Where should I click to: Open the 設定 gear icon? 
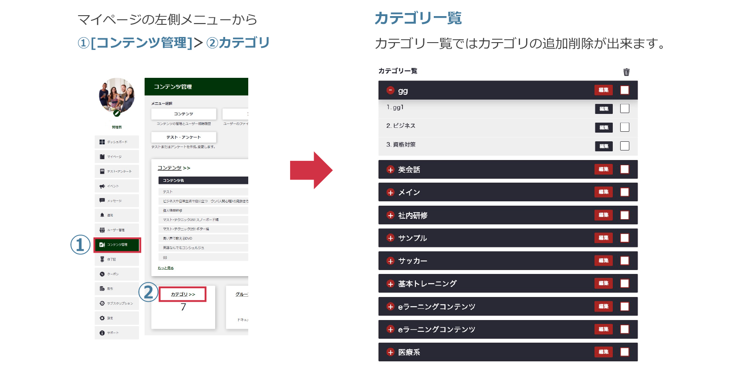click(102, 318)
